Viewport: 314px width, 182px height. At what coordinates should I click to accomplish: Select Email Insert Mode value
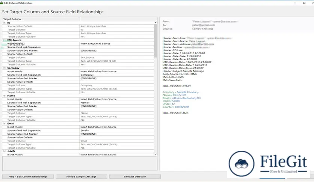117,127
